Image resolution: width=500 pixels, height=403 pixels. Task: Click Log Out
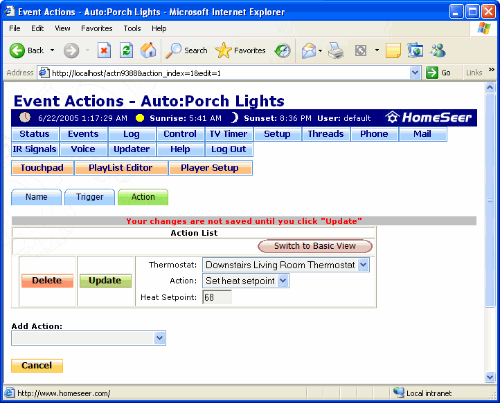point(229,149)
